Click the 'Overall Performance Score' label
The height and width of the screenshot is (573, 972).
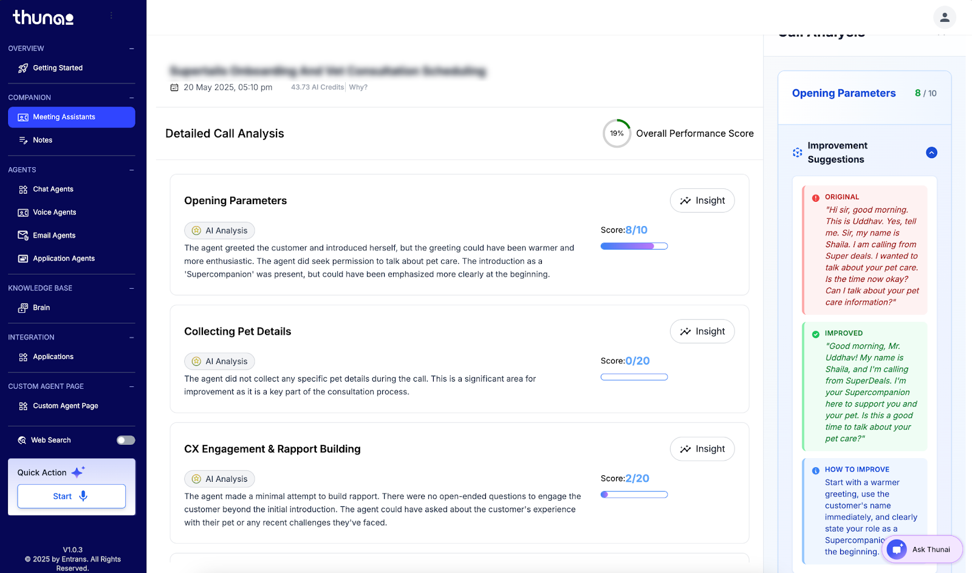pos(695,134)
